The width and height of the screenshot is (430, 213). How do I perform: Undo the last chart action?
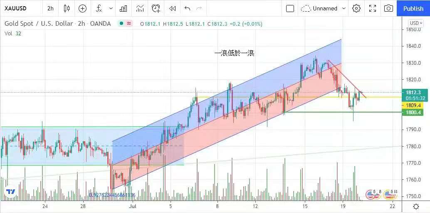click(187, 8)
